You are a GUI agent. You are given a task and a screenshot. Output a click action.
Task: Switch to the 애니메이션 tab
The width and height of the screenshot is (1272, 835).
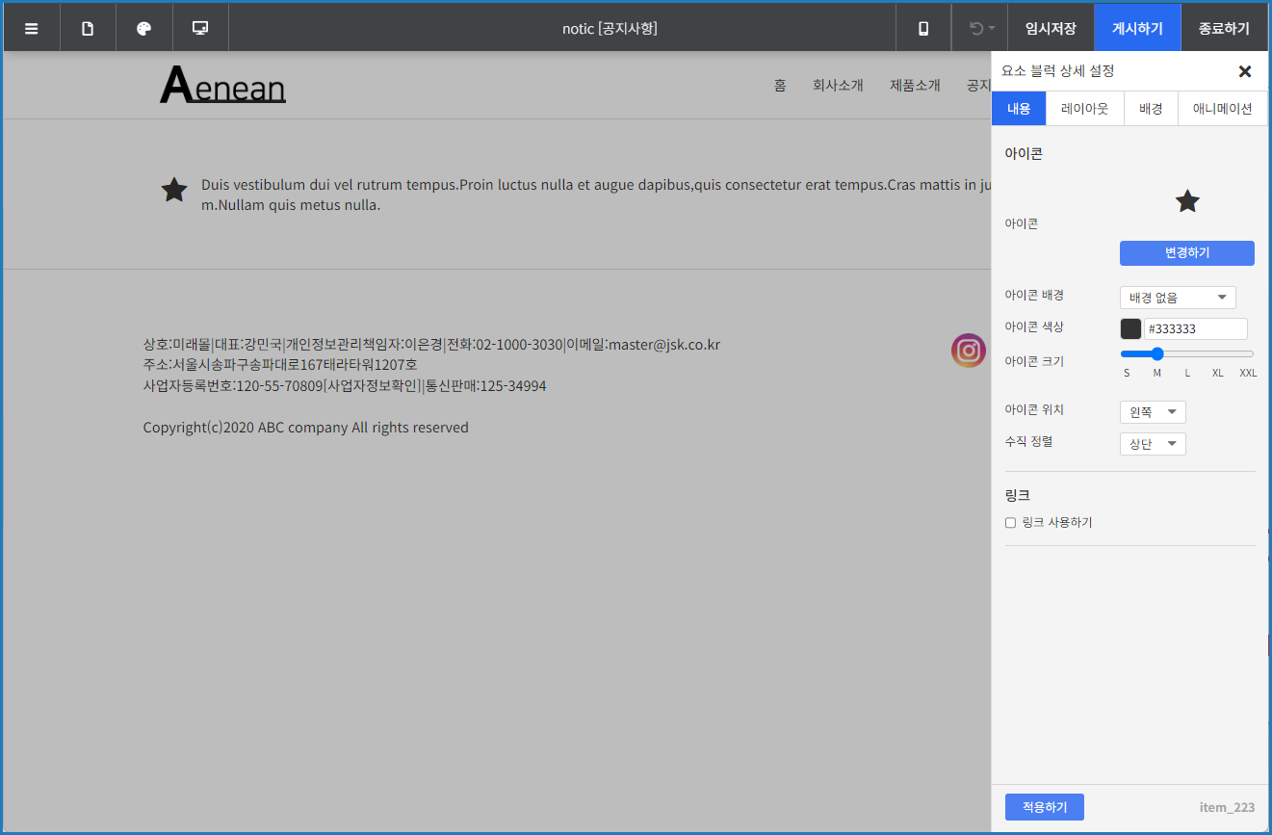pyautogui.click(x=1222, y=108)
